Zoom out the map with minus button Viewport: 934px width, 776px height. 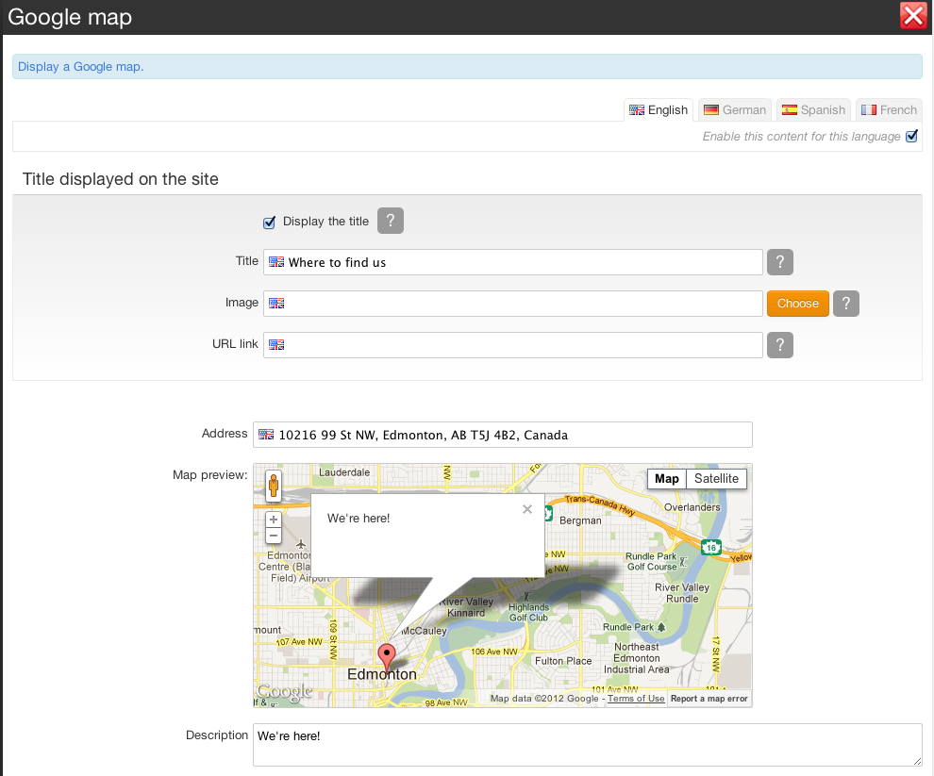tap(274, 536)
